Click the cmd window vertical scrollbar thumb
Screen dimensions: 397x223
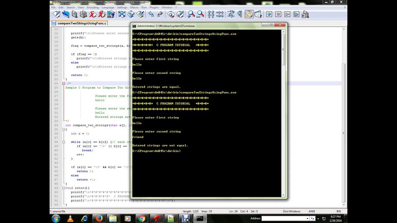[283, 50]
